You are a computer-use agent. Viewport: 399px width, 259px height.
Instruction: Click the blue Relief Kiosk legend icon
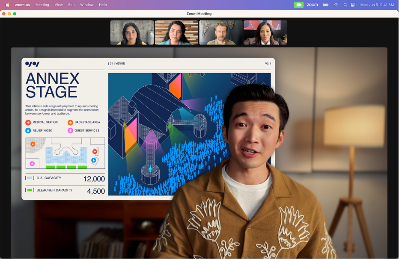[28, 130]
